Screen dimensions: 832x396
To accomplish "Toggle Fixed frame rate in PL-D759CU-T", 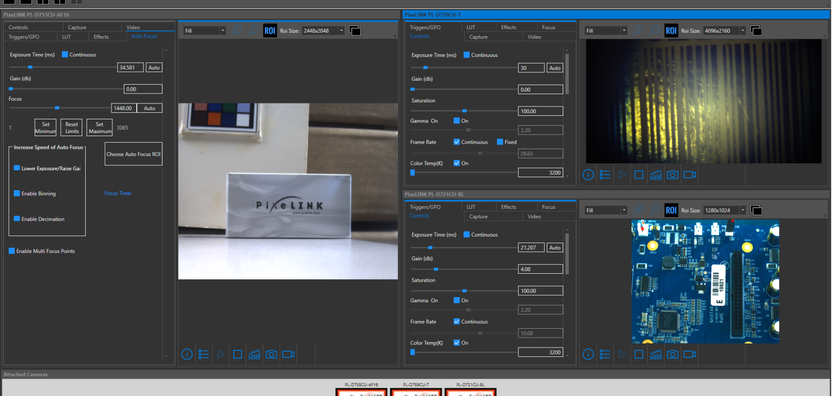I will coord(500,142).
